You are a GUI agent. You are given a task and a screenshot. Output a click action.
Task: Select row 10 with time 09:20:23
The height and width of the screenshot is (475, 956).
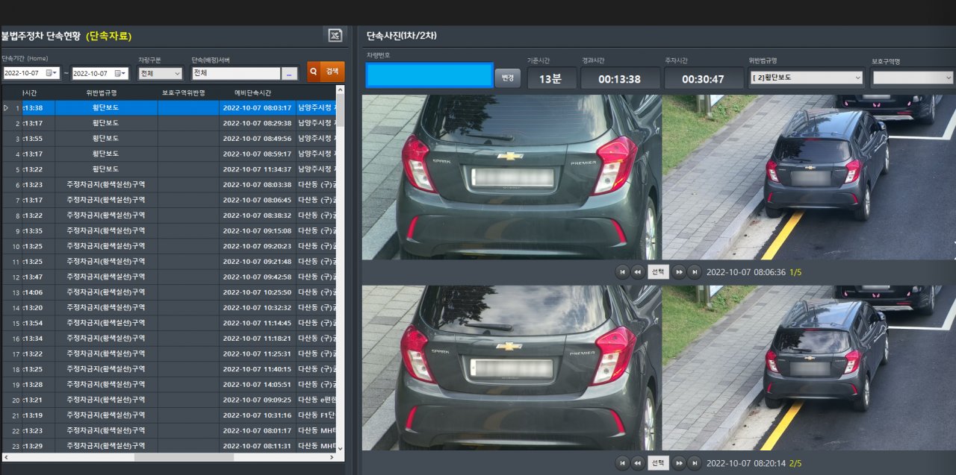168,246
